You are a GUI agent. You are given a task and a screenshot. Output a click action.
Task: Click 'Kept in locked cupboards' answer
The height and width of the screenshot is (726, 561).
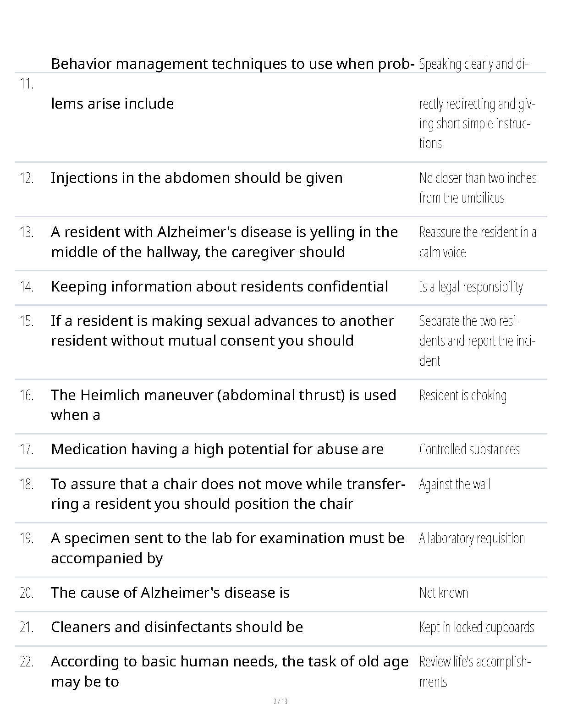(x=477, y=627)
